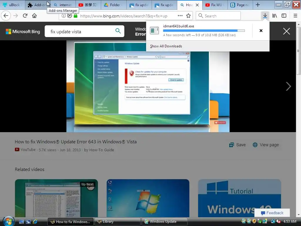Open the browser home page
Screen dimensions: 301x226
point(34,16)
